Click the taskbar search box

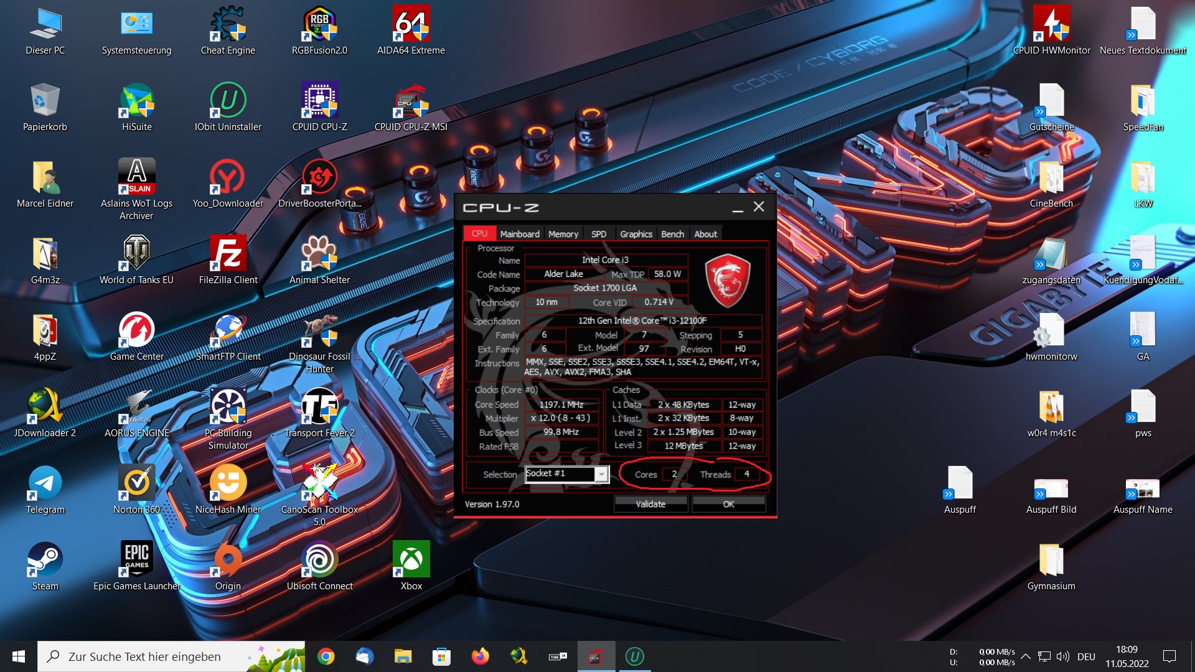[171, 656]
